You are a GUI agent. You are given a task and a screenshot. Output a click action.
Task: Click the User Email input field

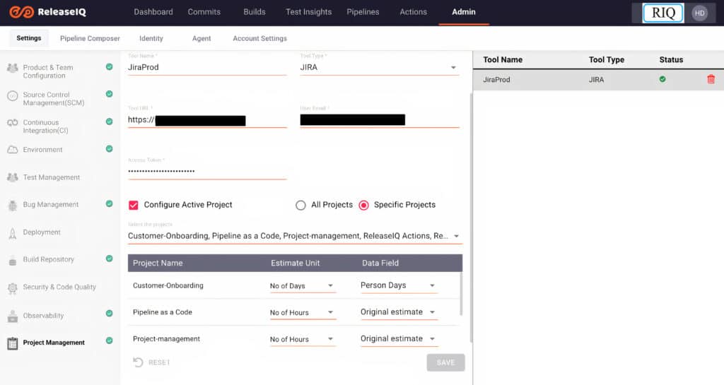point(380,120)
